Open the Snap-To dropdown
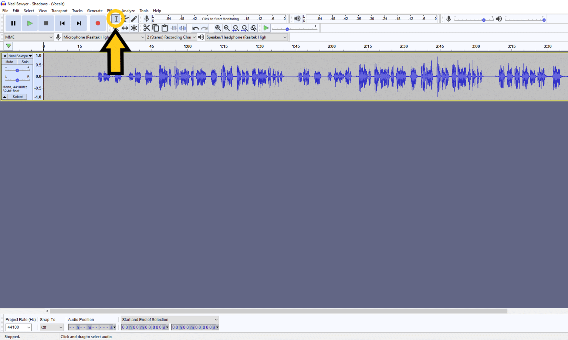The image size is (568, 340). point(51,327)
